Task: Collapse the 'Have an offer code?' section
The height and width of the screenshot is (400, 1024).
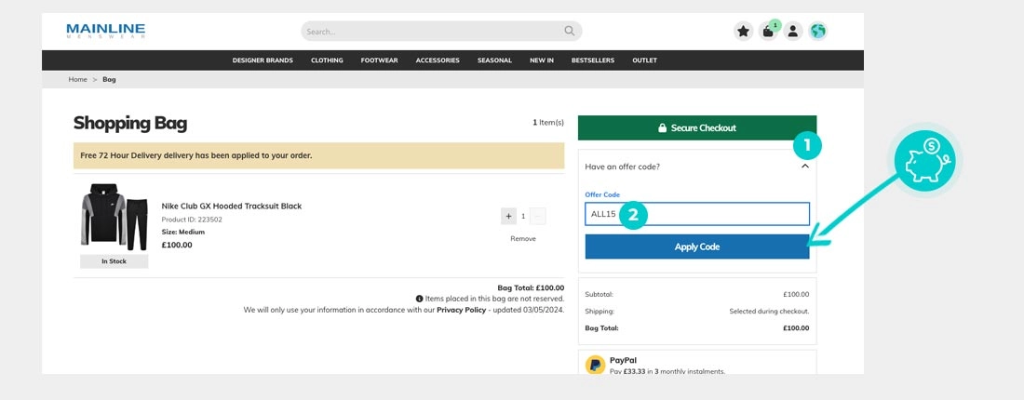Action: 805,167
